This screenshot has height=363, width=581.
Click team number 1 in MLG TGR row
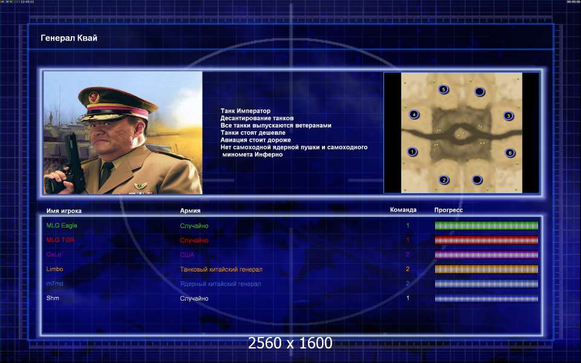407,240
